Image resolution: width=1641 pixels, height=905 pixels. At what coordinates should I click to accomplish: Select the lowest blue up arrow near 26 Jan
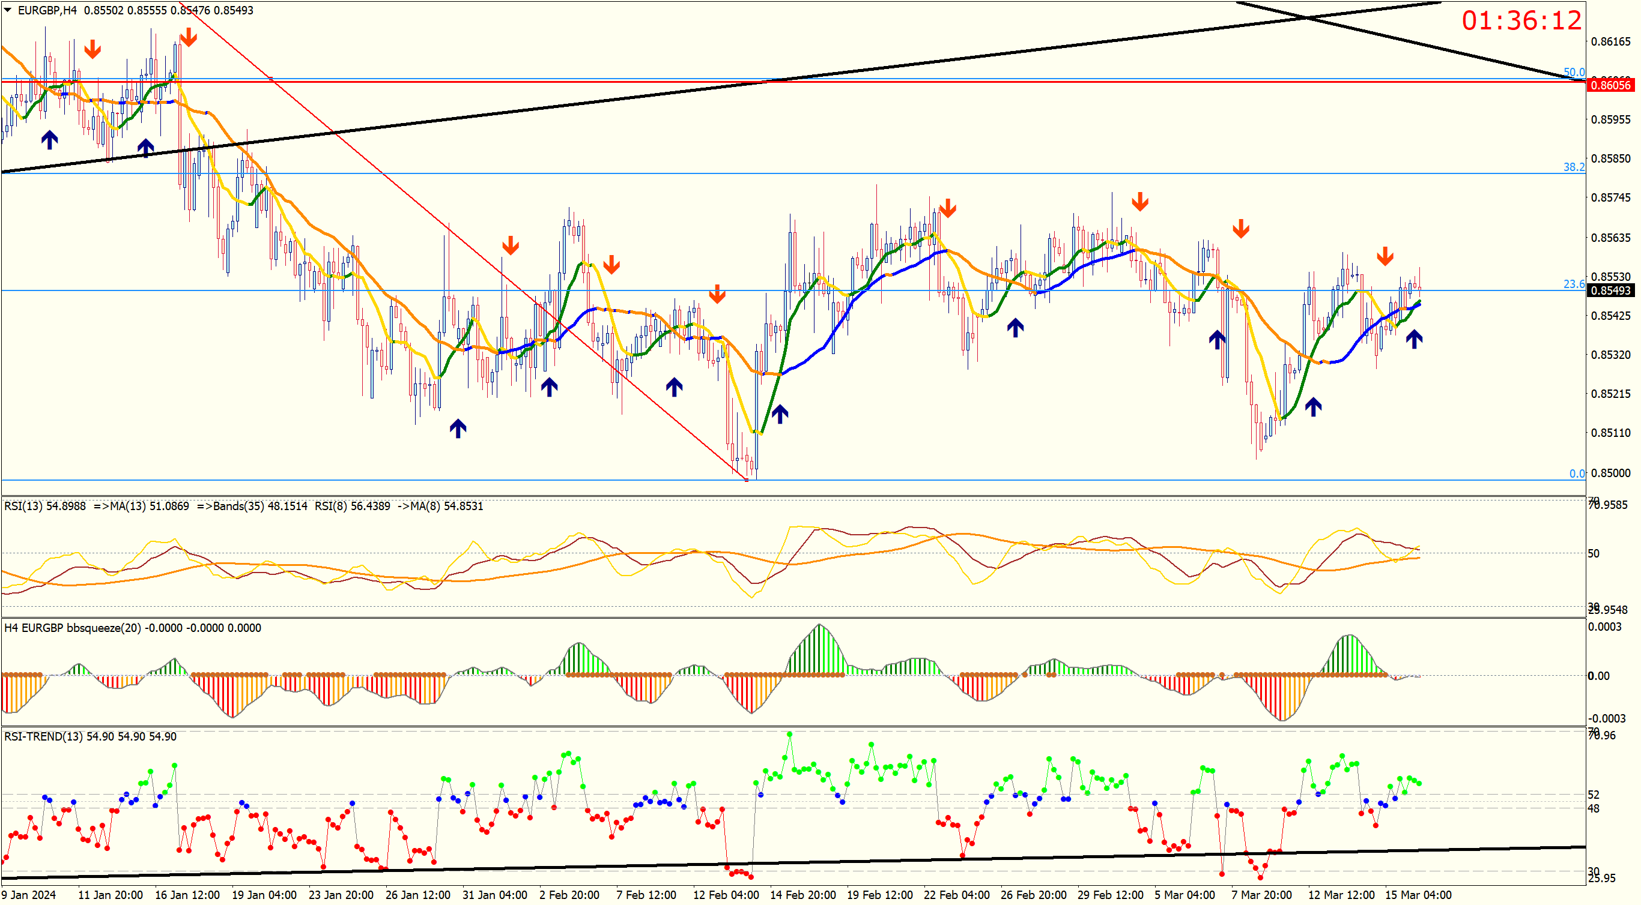(457, 428)
